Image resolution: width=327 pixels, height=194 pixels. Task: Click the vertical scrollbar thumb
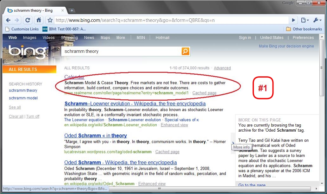(322, 68)
